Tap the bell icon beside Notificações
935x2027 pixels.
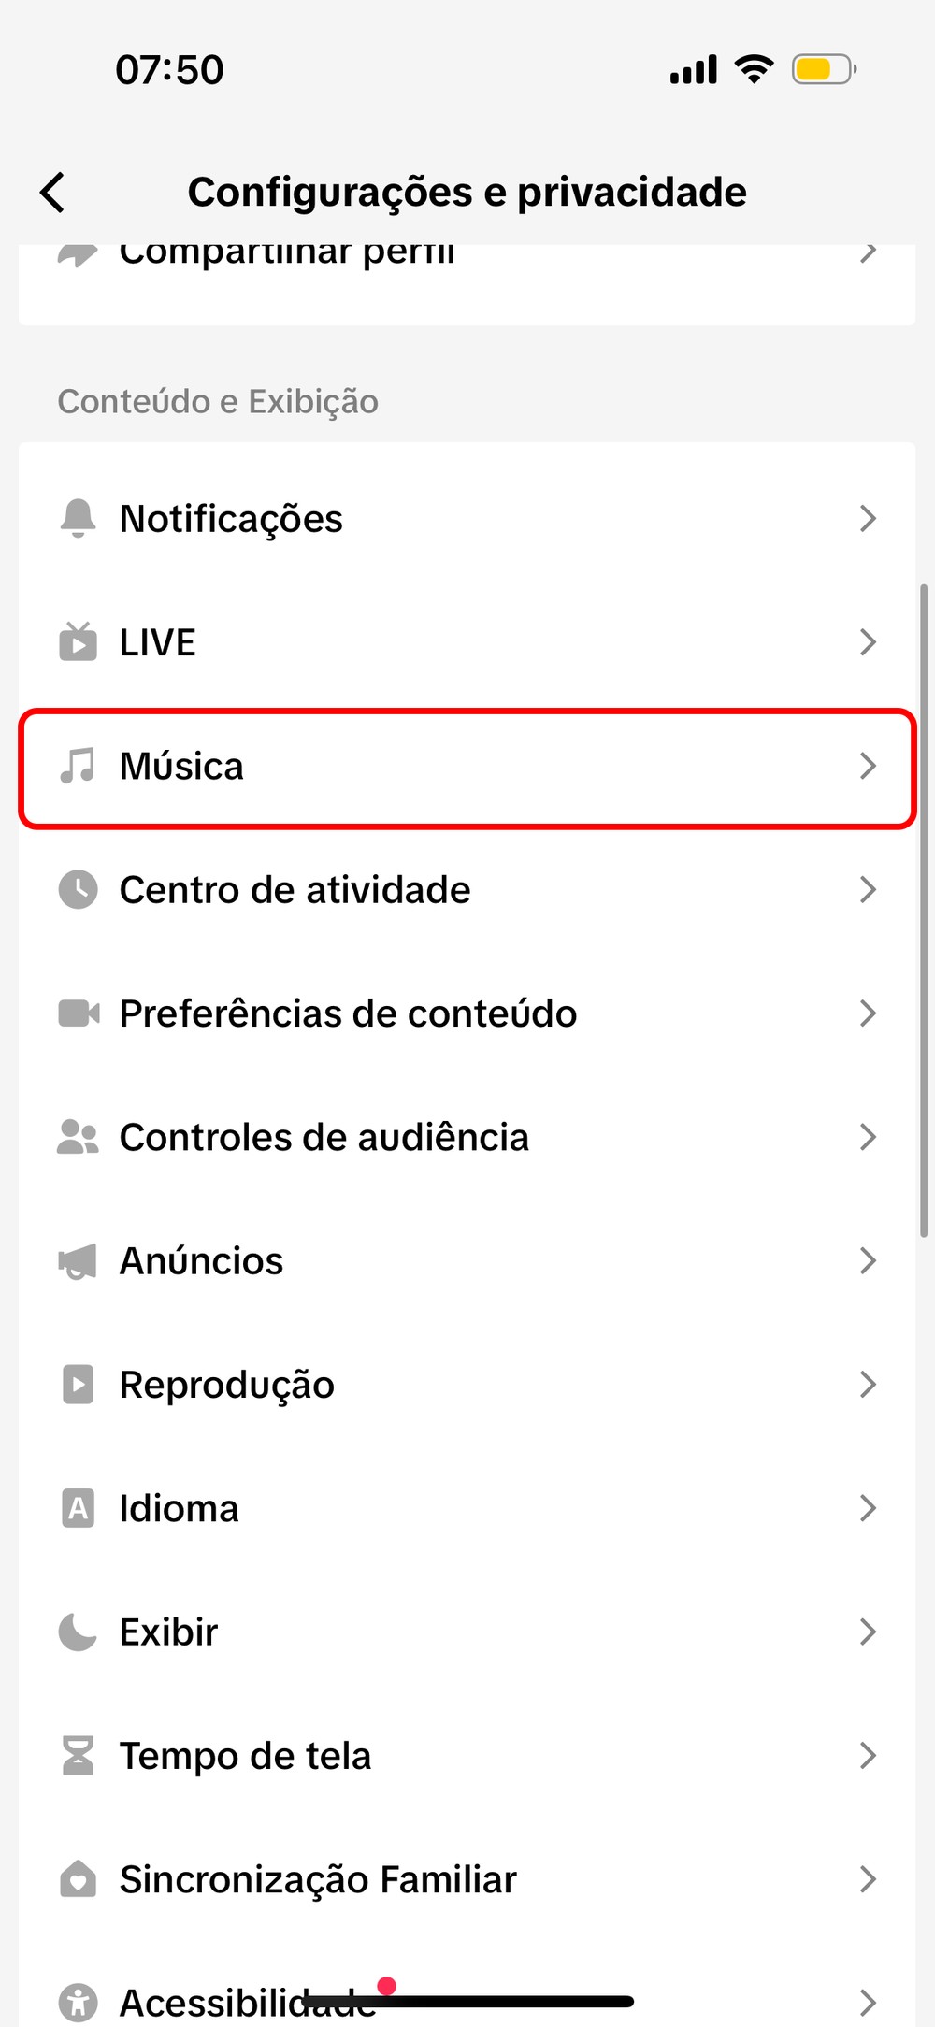tap(78, 518)
